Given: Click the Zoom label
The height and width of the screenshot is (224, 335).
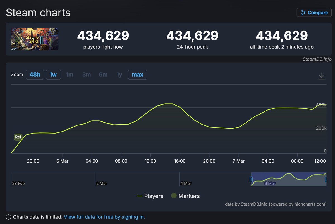Looking at the screenshot, I should coord(17,75).
